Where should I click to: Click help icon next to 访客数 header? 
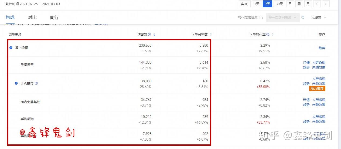point(149,35)
